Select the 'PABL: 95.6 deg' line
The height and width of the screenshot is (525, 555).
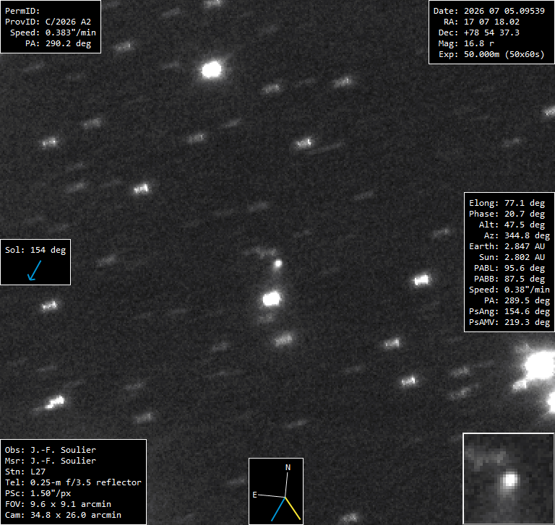(509, 268)
